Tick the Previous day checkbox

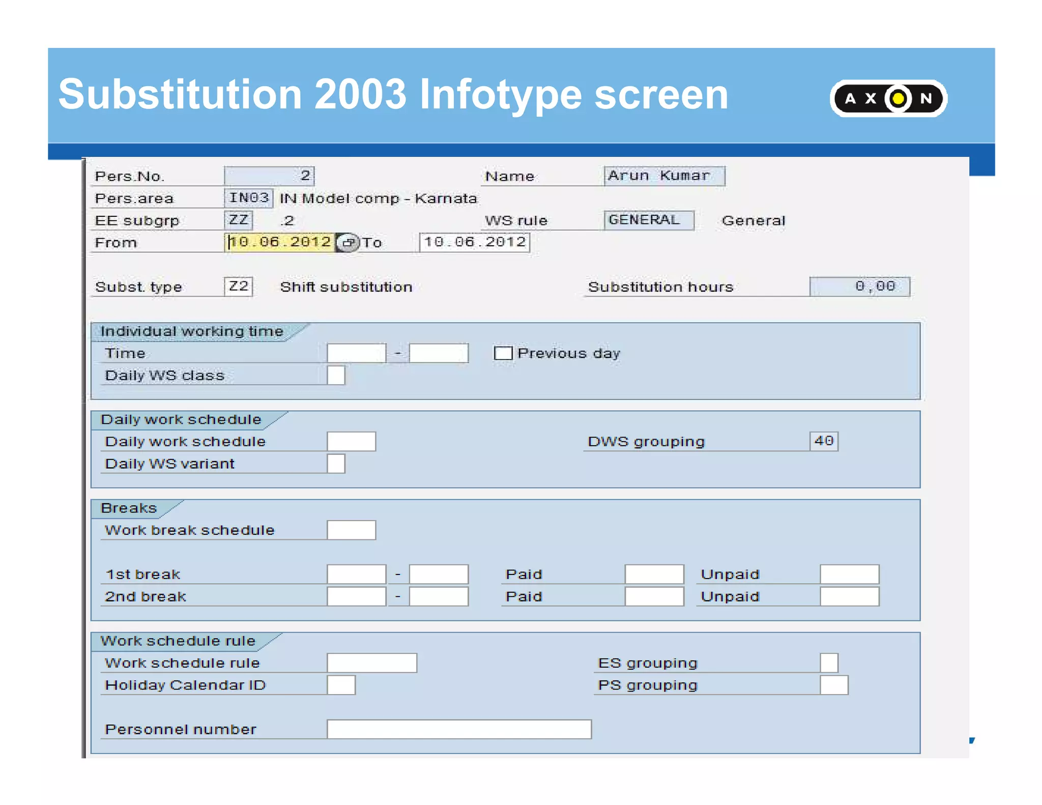point(503,353)
